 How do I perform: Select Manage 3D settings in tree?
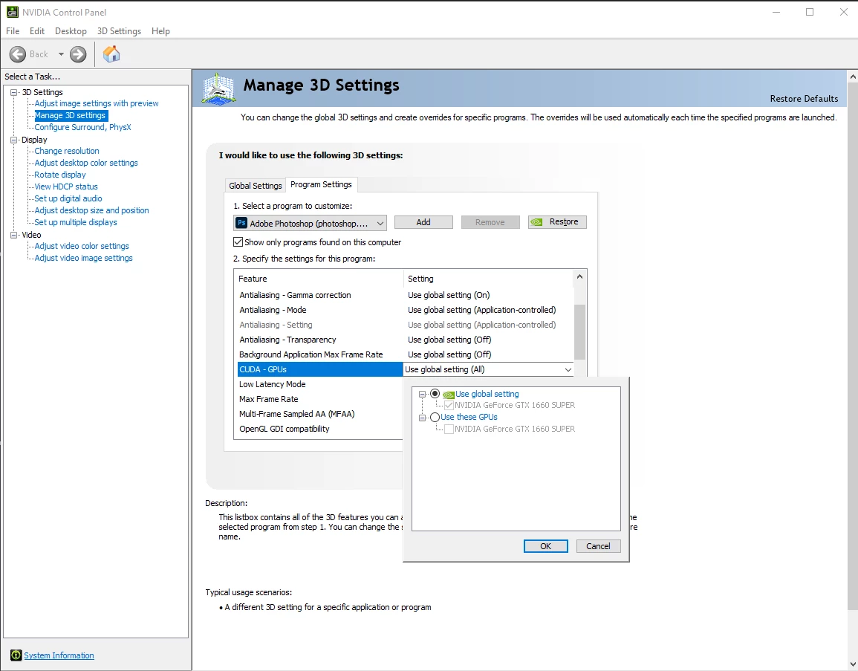pos(70,115)
